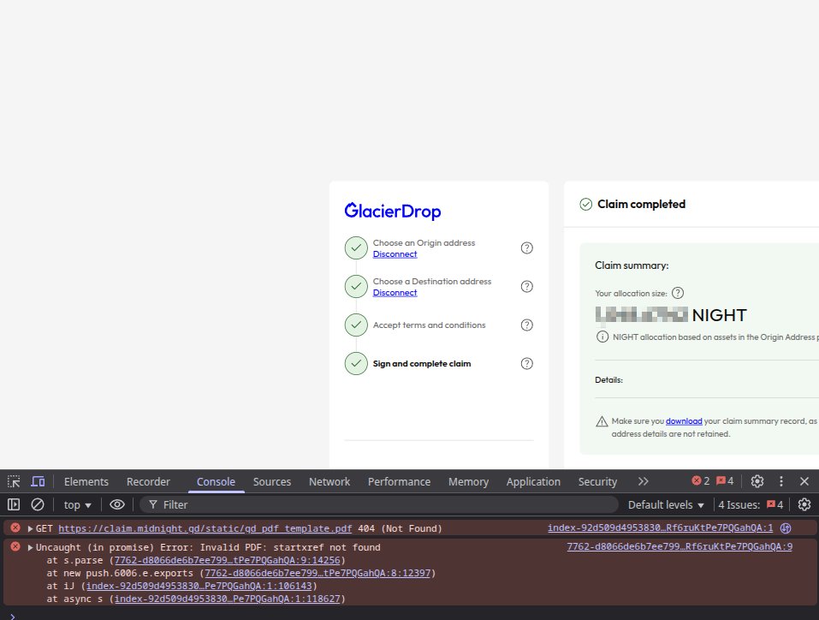Image resolution: width=819 pixels, height=620 pixels.
Task: Open help icon for Sign and complete claim
Action: tap(527, 363)
